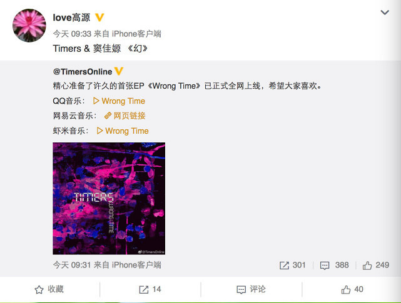This screenshot has width=401, height=303.
Task: Enlarge the Timers Wrong Time album cover
Action: pos(109,199)
